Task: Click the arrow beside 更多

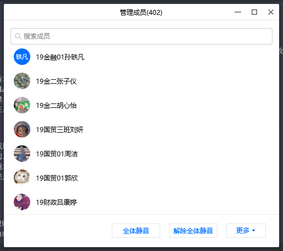Action: point(254,231)
